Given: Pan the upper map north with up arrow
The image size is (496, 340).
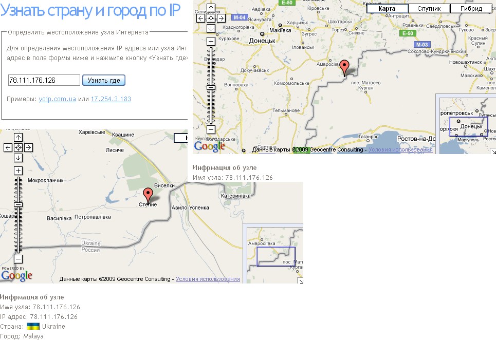Looking at the screenshot, I should pos(211,8).
